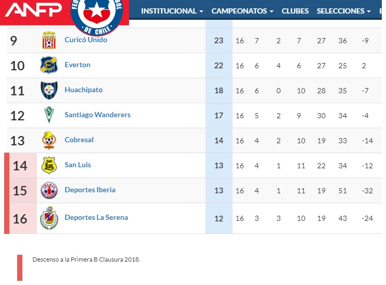The image size is (386, 285).
Task: Click the Deportes Iberia team crest
Action: coord(49,190)
